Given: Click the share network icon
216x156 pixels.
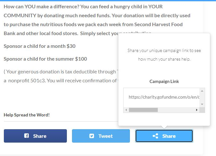Looking at the screenshot, I should point(156,136).
